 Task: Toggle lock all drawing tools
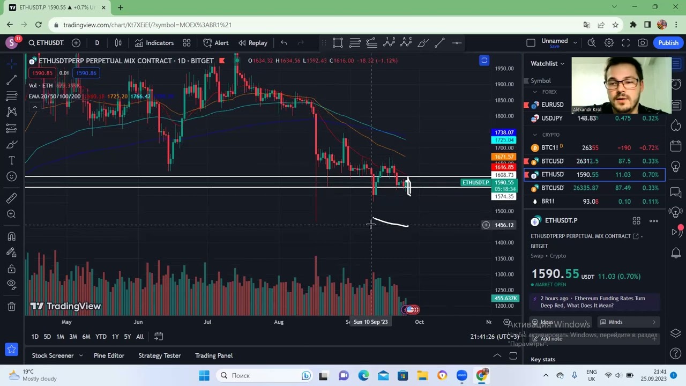click(x=11, y=269)
